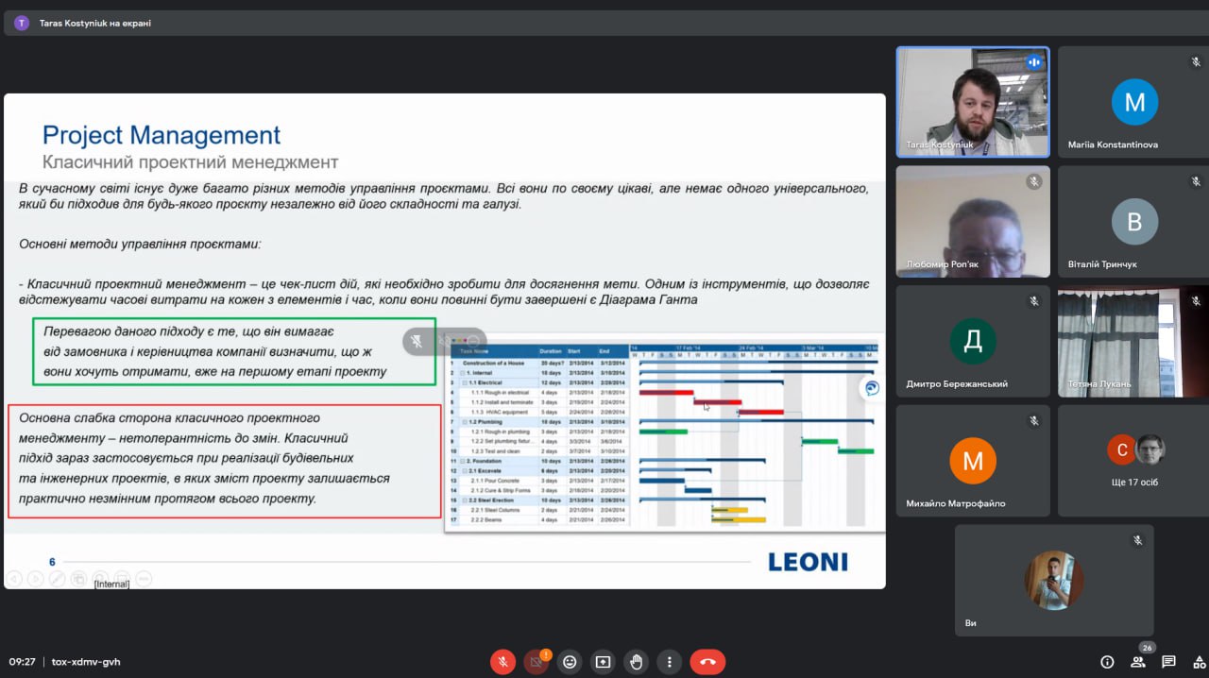Open the emoji reactions panel
Screen dimensions: 1209x678
(570, 662)
